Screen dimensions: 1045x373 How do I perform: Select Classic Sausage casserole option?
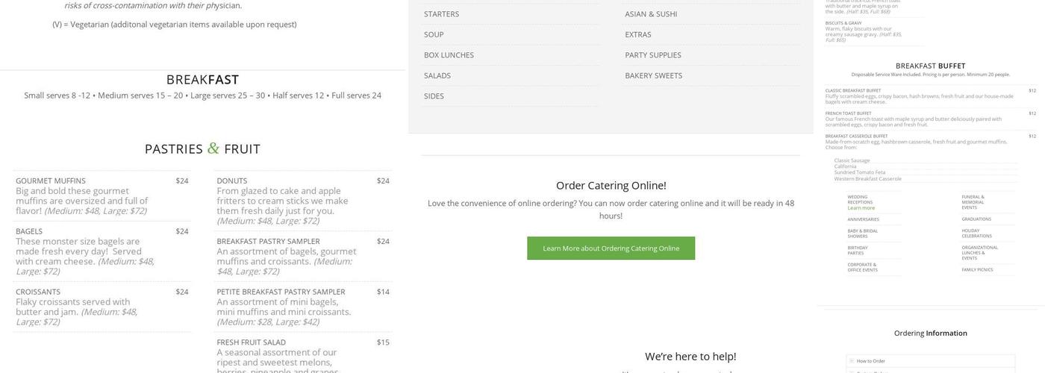click(x=852, y=160)
